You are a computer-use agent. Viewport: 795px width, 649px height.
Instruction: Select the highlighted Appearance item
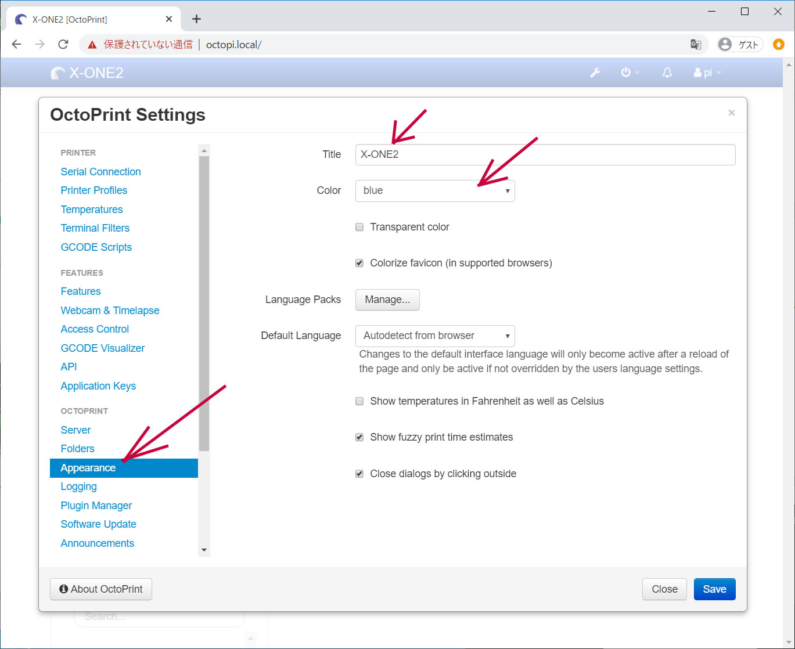[124, 468]
